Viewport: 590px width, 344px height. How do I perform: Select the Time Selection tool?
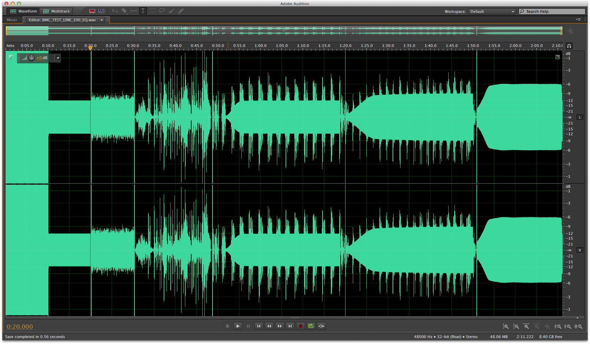(x=143, y=11)
